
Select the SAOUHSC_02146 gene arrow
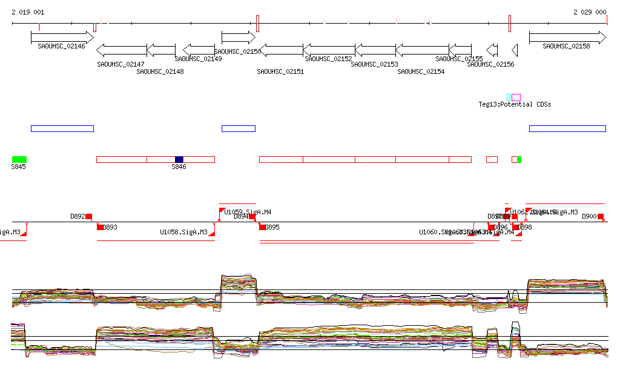pos(62,38)
